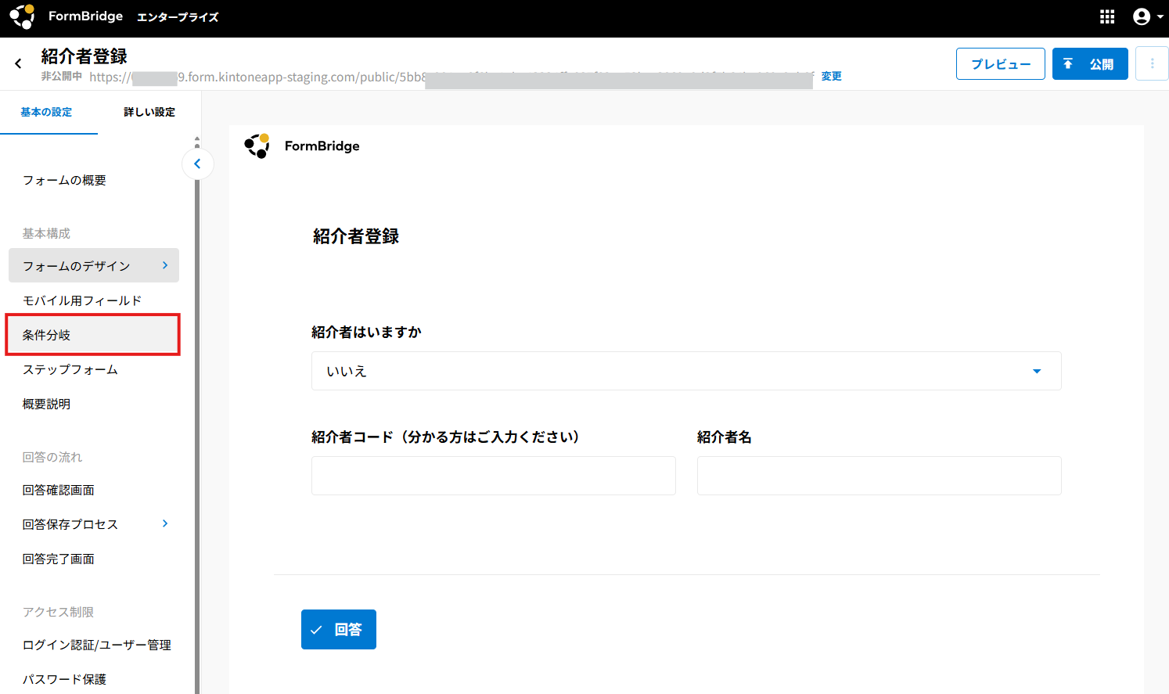Click the 変更 link beside URL
The height and width of the screenshot is (694, 1169).
point(831,77)
